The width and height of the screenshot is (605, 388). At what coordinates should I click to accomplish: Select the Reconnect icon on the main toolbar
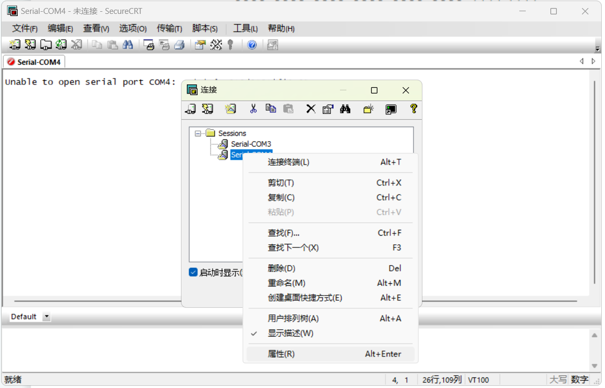pyautogui.click(x=61, y=44)
